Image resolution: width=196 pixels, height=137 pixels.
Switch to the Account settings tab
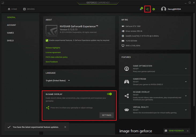click(12, 25)
